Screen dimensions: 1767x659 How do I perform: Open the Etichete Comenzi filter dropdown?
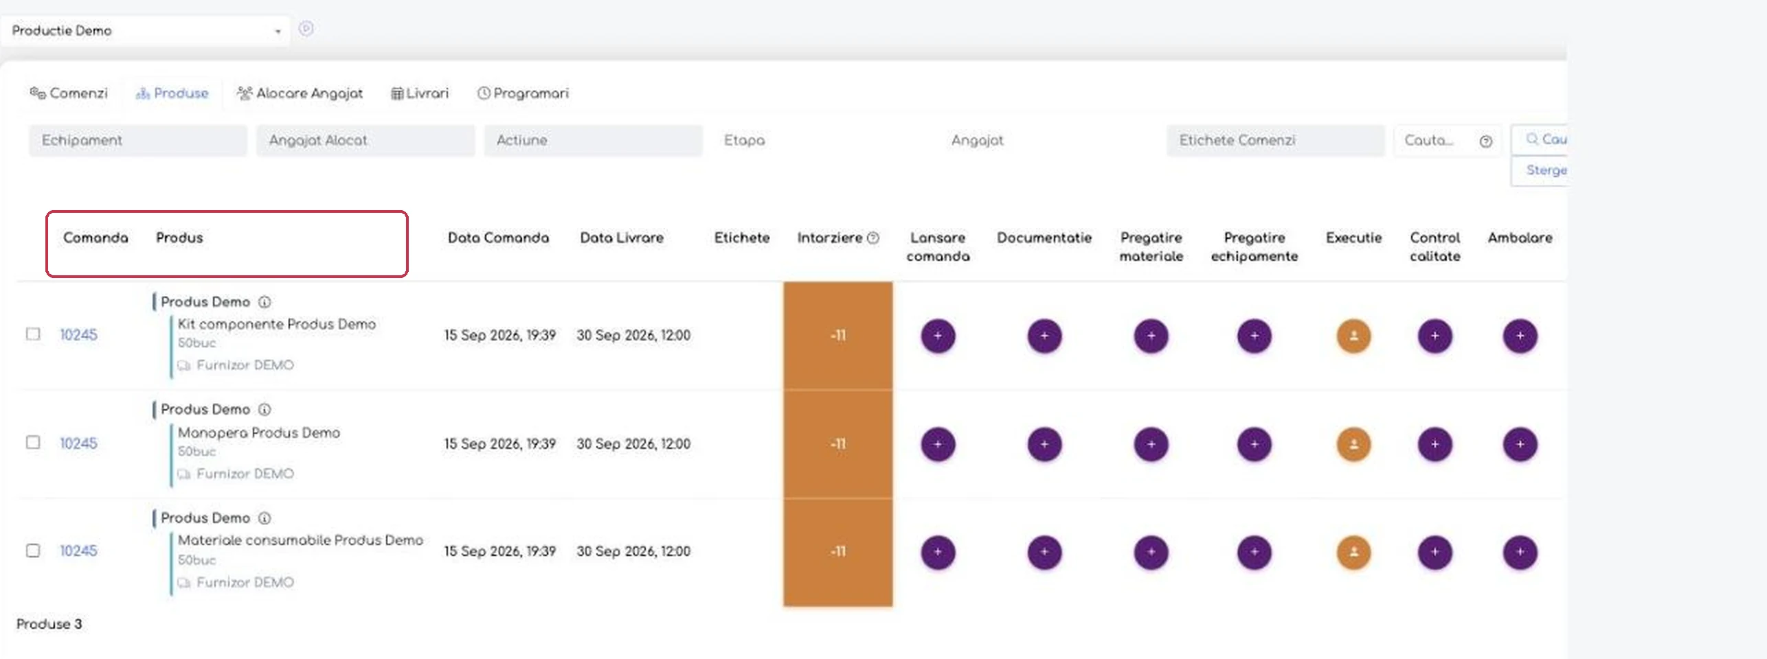pyautogui.click(x=1275, y=141)
